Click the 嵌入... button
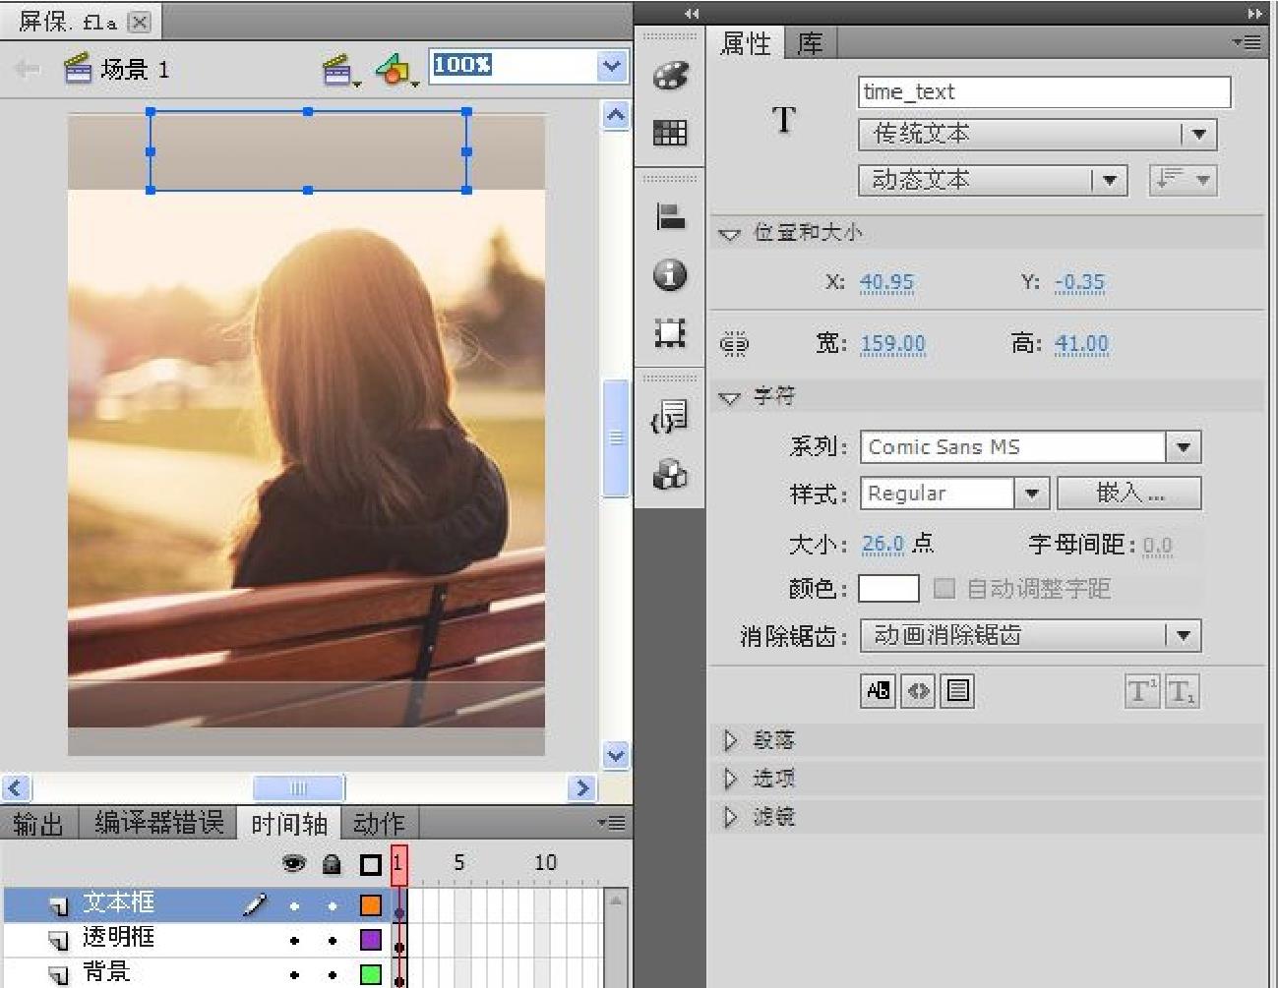This screenshot has width=1278, height=988. pyautogui.click(x=1128, y=494)
